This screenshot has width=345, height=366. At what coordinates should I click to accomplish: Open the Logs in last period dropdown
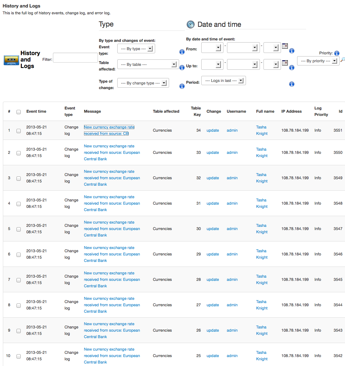(223, 80)
